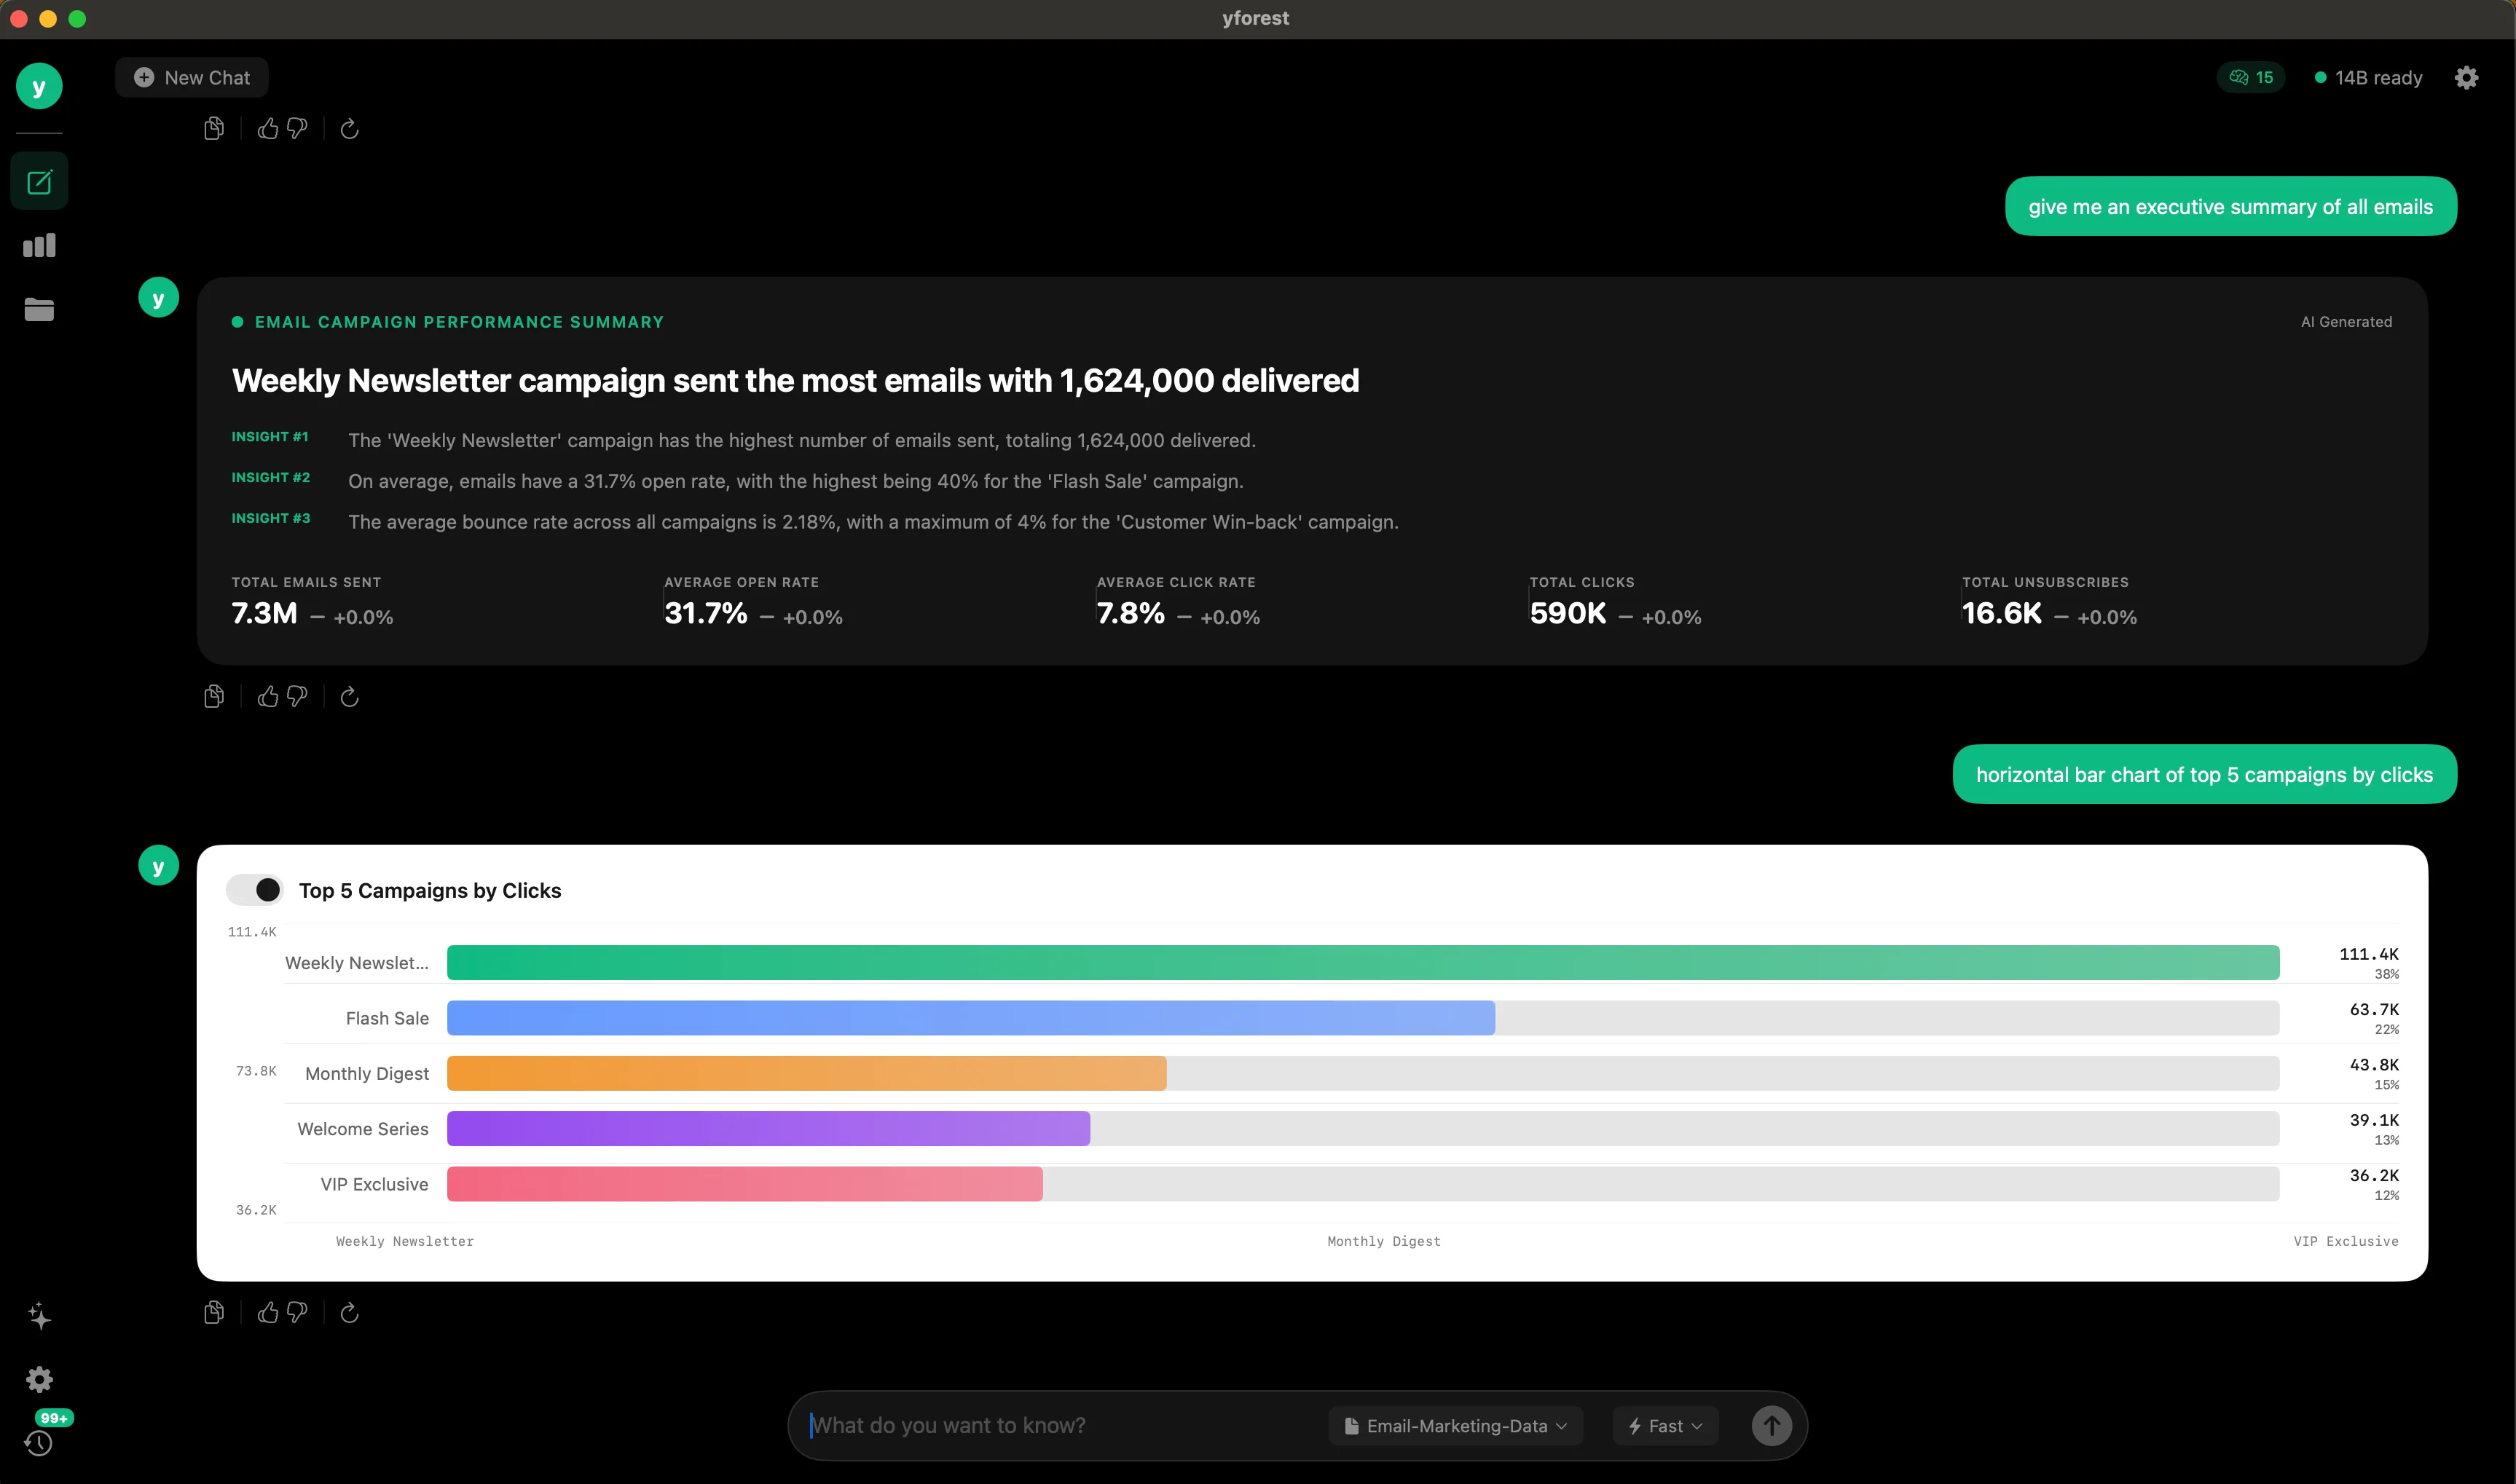Click the Average Open Rate 31.7% metric
Viewport: 2516px width, 1484px height.
tap(753, 603)
